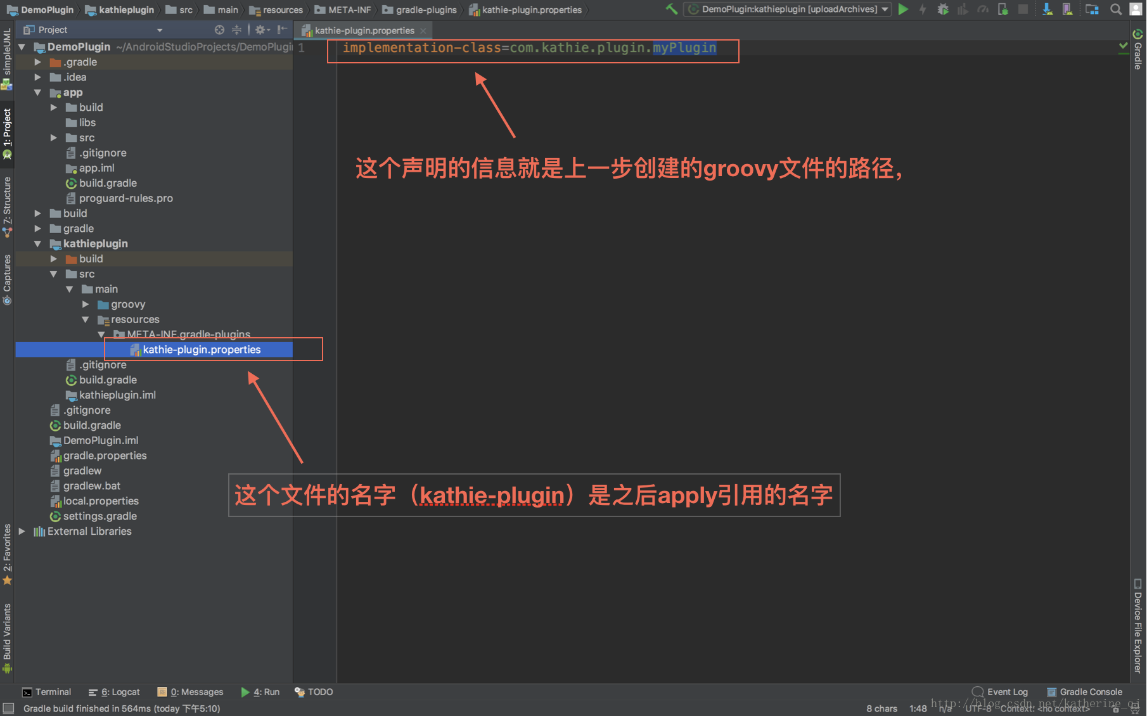
Task: Open the Terminal tool window tab
Action: click(47, 692)
